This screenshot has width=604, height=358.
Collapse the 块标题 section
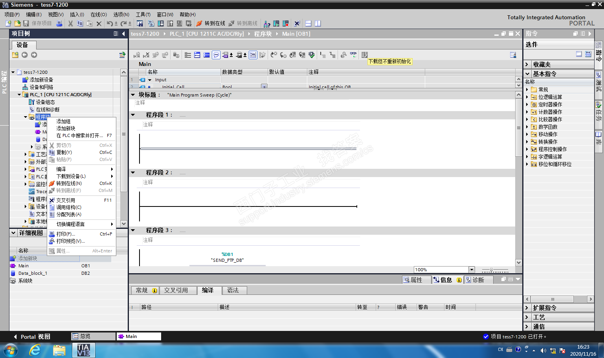[x=133, y=95]
